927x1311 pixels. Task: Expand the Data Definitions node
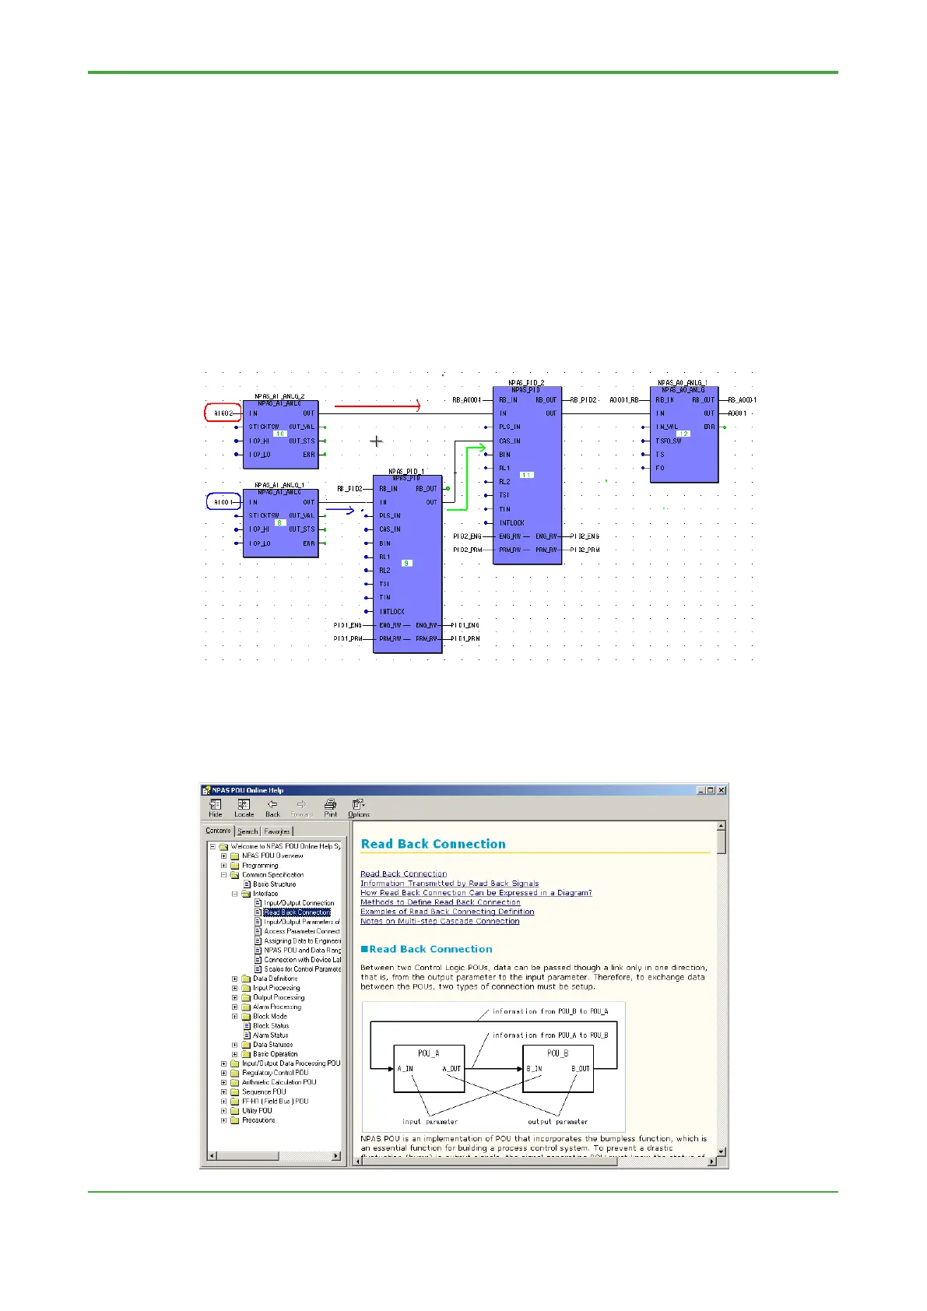(235, 979)
